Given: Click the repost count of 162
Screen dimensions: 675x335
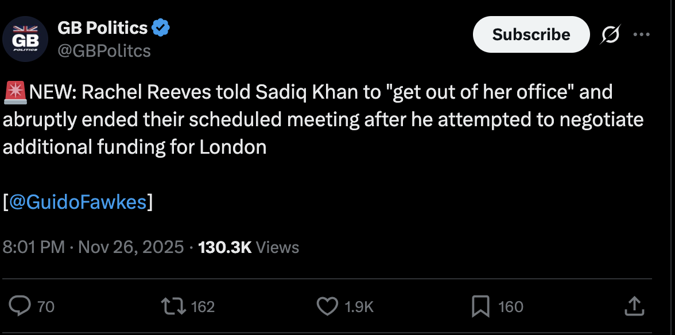Looking at the screenshot, I should 203,307.
